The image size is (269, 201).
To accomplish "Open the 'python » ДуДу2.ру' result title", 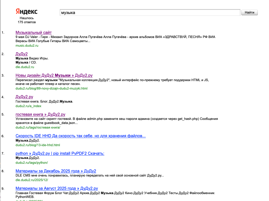I will pyautogui.click(x=60, y=154).
